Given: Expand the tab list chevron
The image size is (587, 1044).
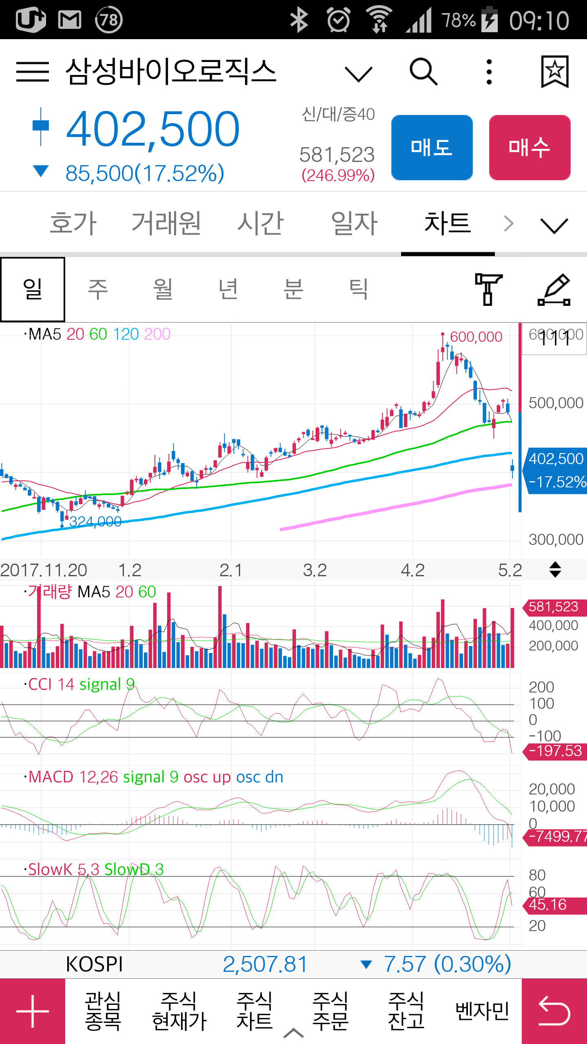Looking at the screenshot, I should (554, 226).
